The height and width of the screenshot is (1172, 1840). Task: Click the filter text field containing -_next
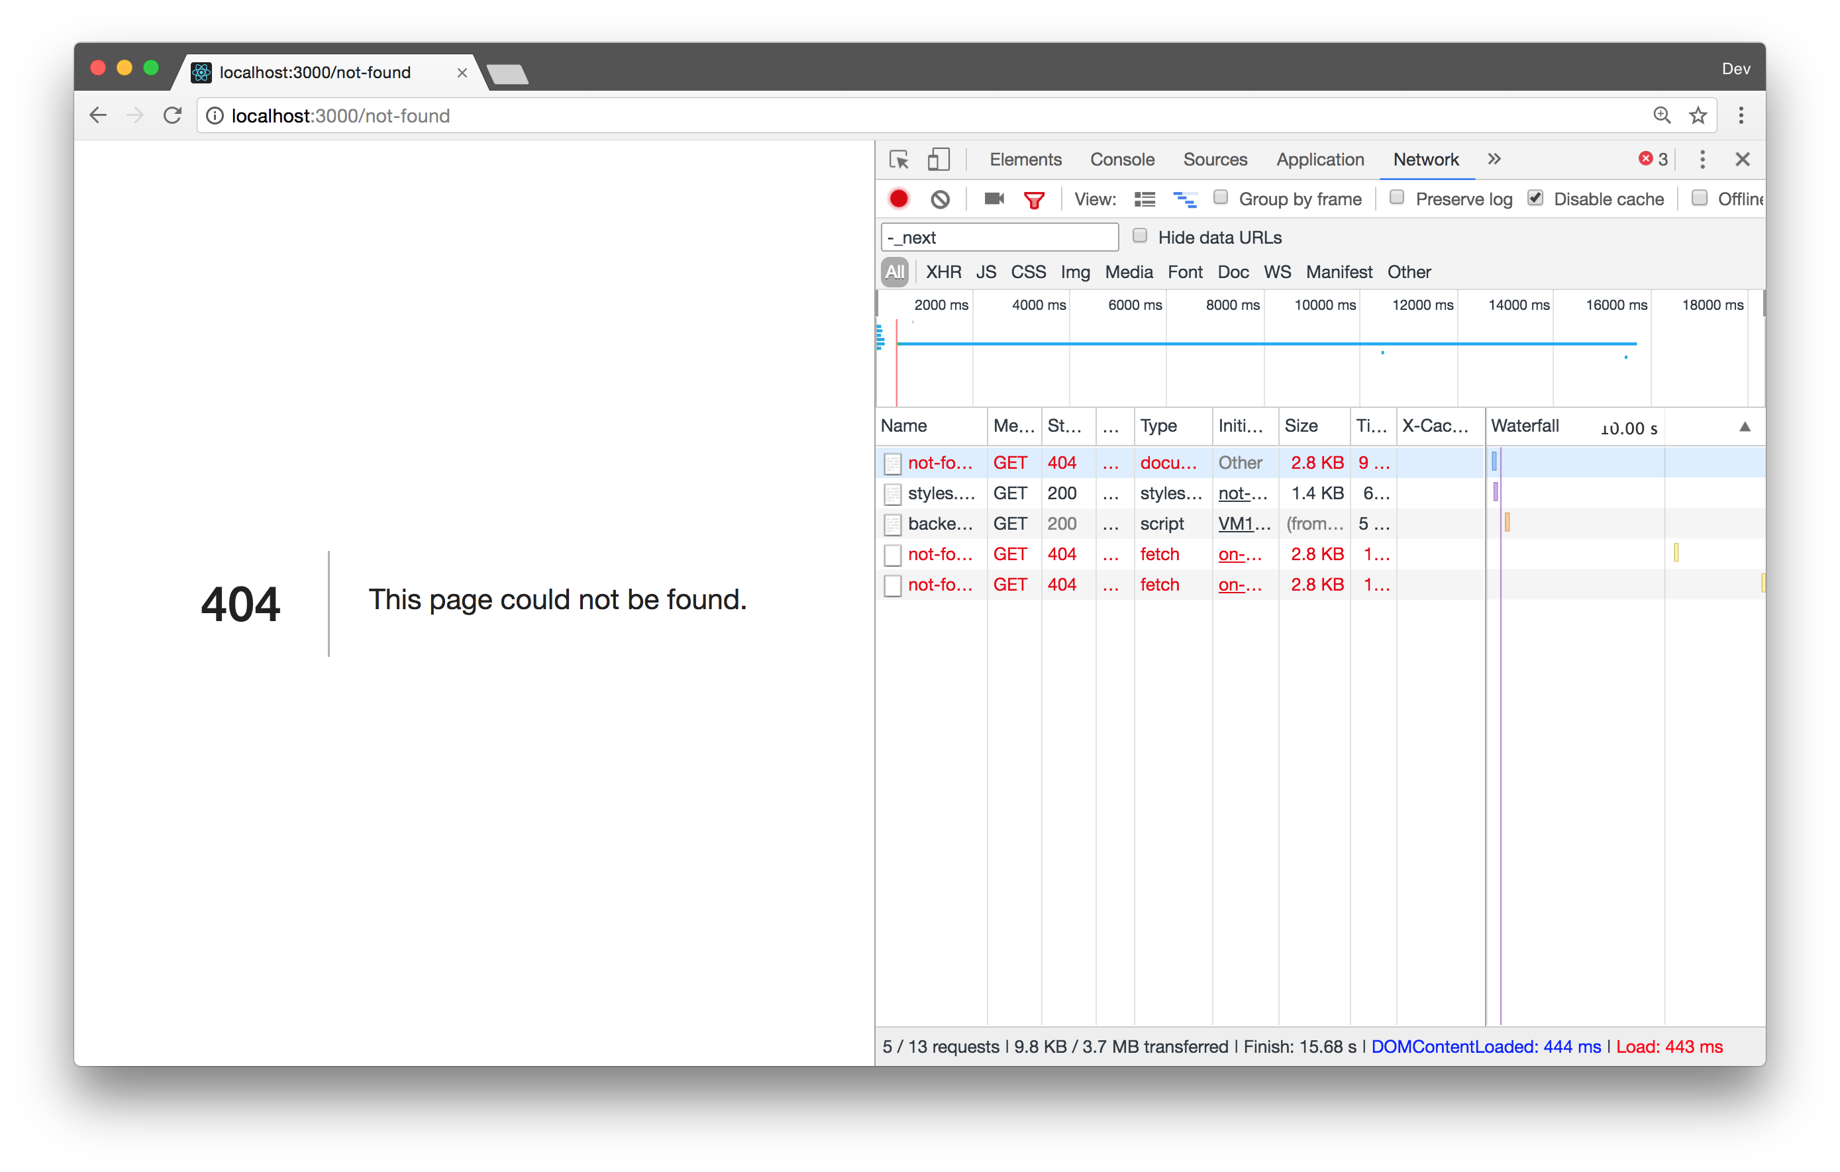click(x=999, y=238)
